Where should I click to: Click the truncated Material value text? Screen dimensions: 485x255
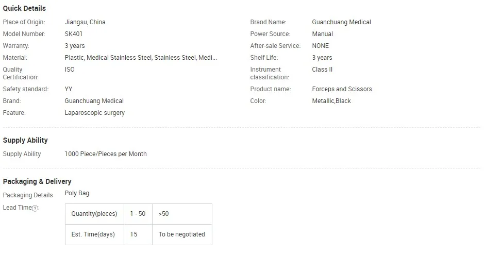pyautogui.click(x=141, y=58)
